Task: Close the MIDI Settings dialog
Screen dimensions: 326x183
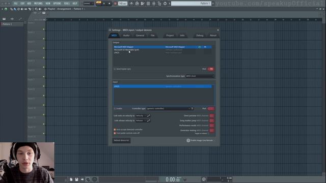Action: coord(218,30)
